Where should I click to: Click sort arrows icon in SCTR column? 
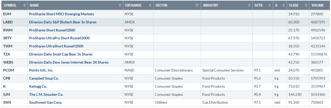click(270, 5)
